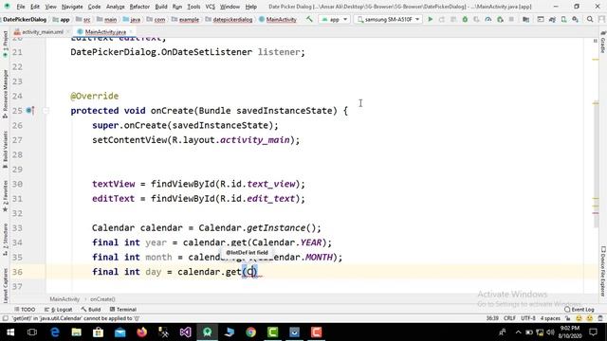The width and height of the screenshot is (607, 341).
Task: Click line number 30 in the gutter
Action: click(x=17, y=184)
